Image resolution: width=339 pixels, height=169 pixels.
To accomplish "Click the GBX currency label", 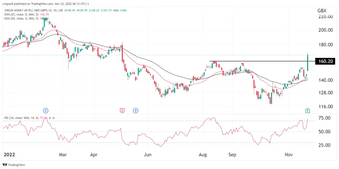I will (x=322, y=11).
